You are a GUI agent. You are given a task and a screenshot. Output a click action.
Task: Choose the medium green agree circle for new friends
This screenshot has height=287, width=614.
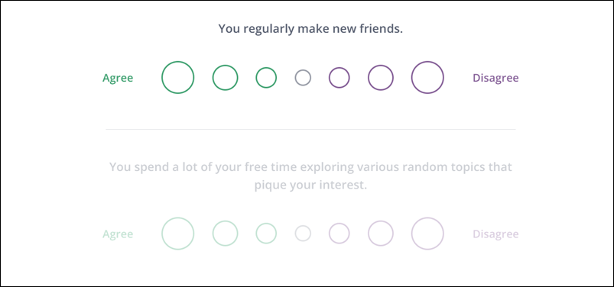coord(225,77)
